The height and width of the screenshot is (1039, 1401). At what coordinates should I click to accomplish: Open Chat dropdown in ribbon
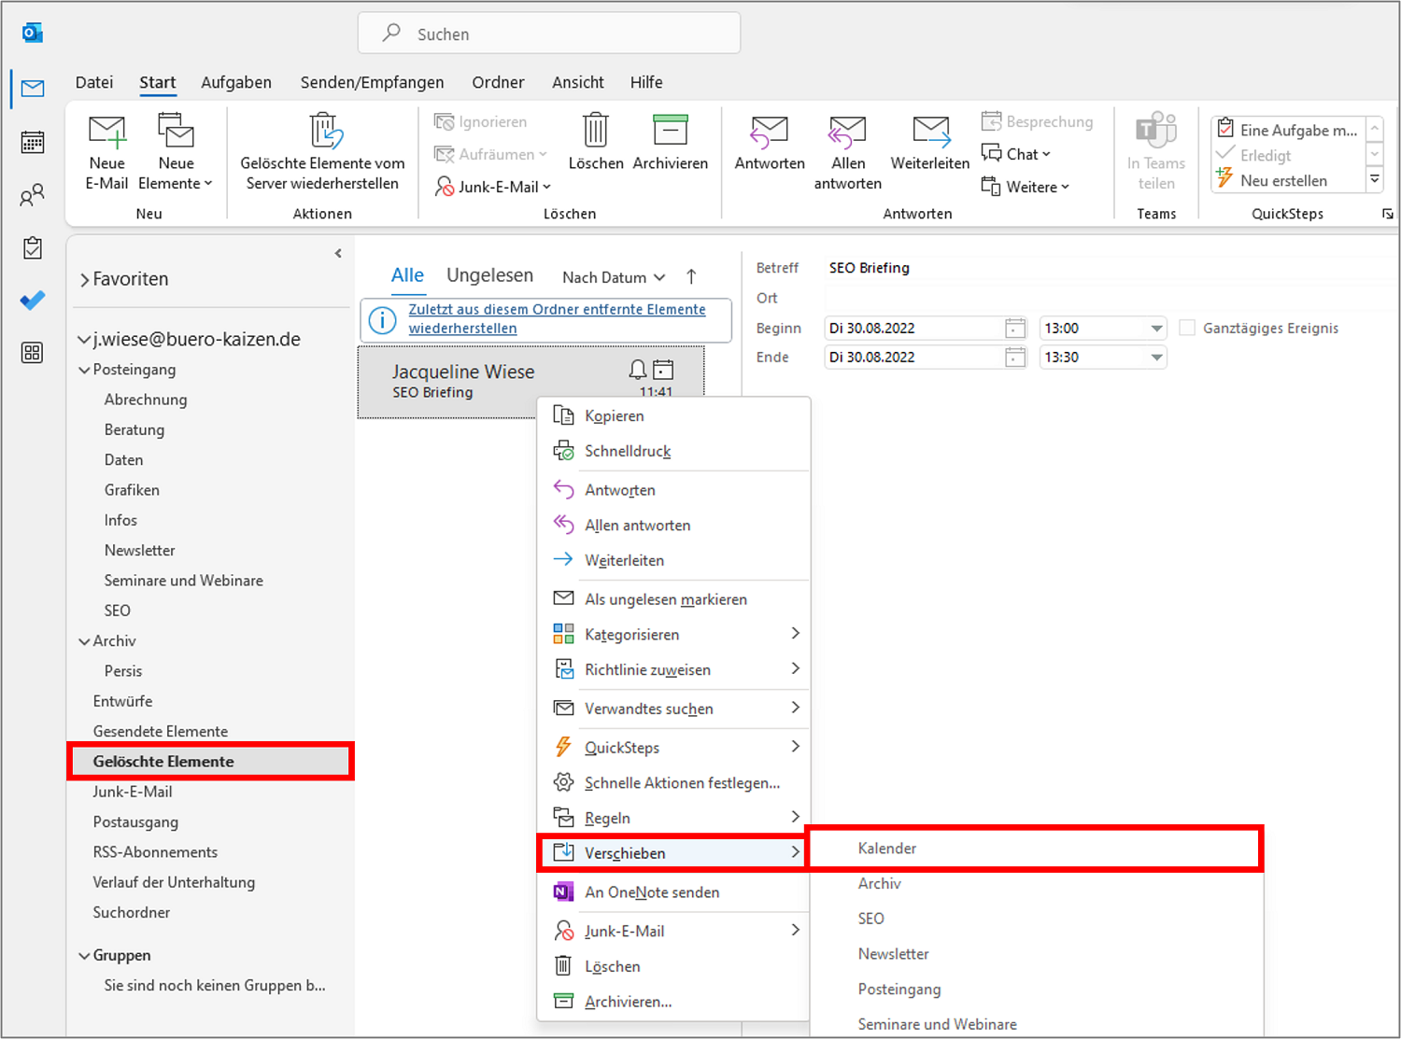pyautogui.click(x=1016, y=154)
